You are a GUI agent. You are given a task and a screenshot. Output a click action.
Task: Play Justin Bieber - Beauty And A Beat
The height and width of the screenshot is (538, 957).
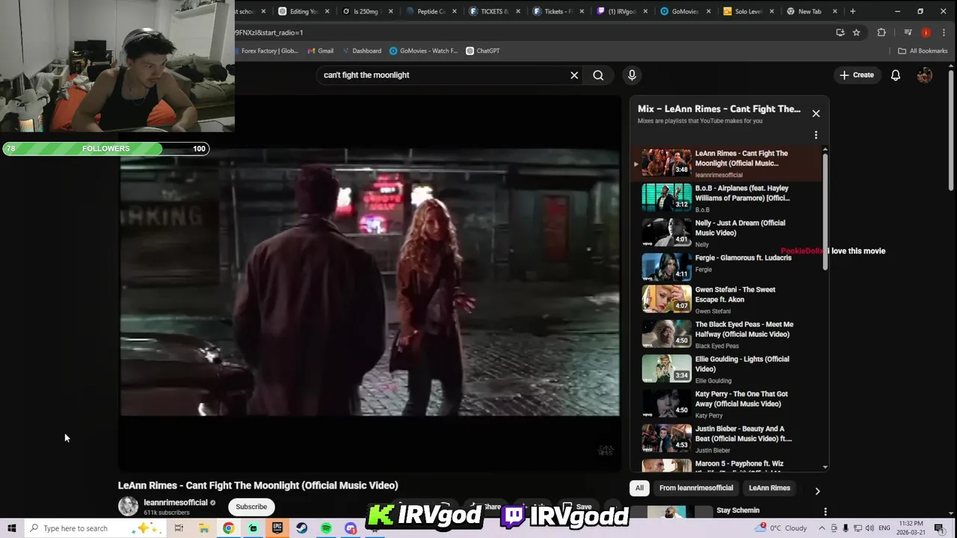[727, 439]
